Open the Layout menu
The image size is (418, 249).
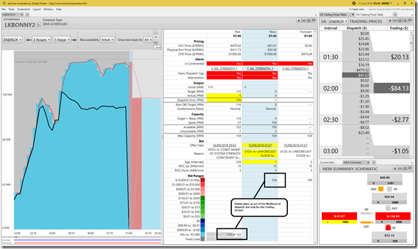[x=37, y=9]
